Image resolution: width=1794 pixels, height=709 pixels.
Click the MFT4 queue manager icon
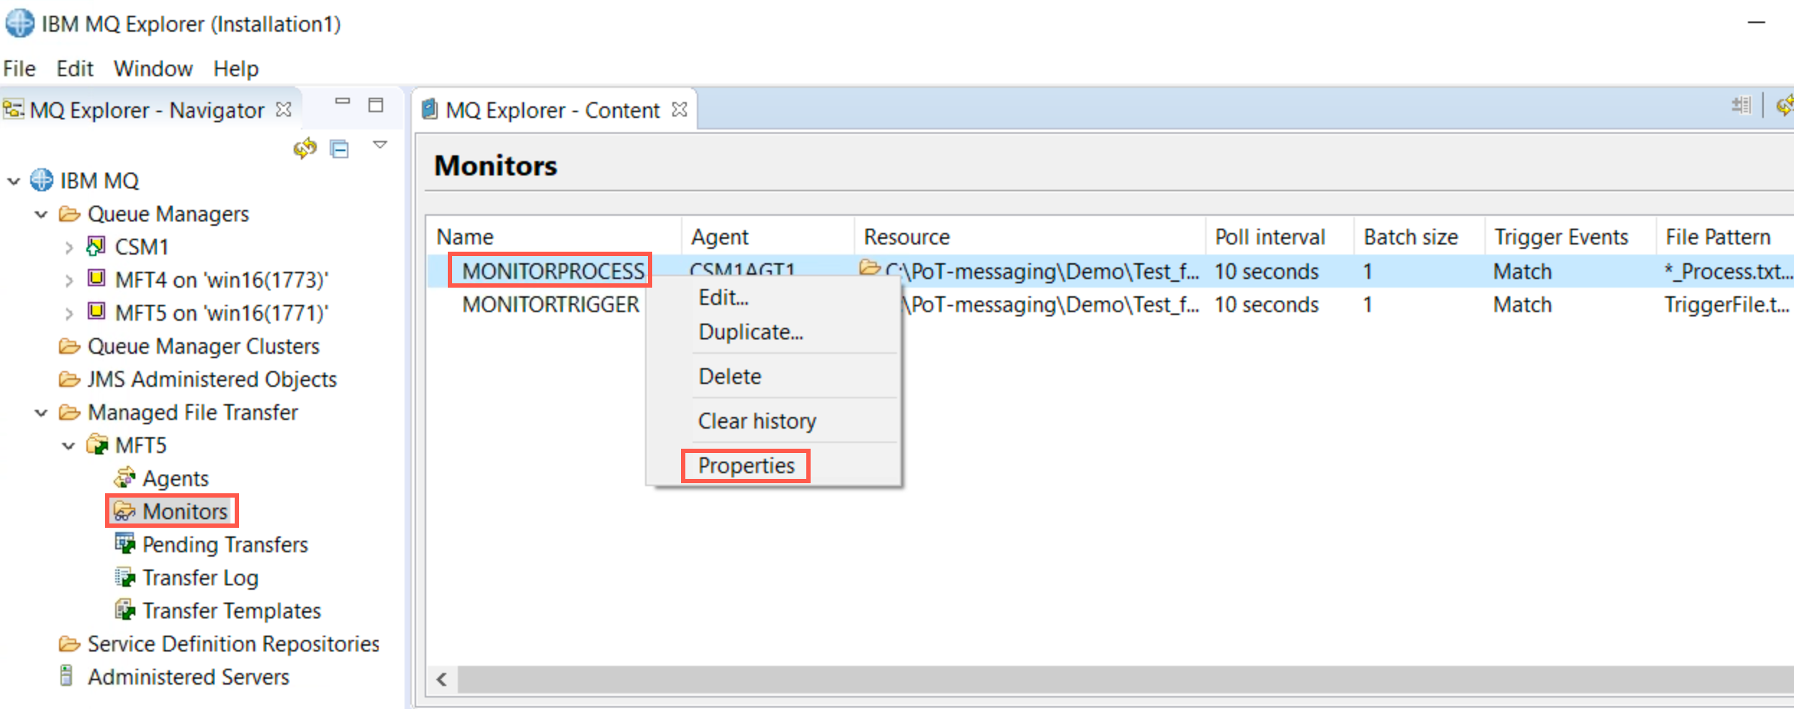pyautogui.click(x=96, y=278)
